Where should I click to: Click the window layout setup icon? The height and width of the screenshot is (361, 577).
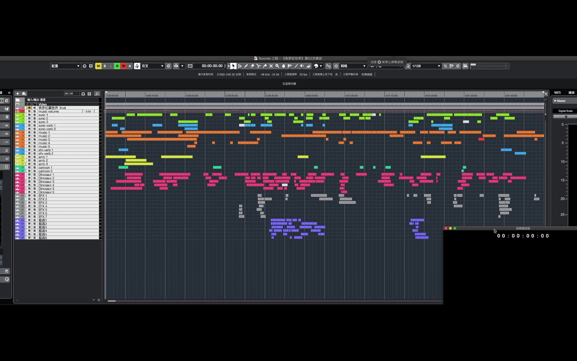pos(465,66)
